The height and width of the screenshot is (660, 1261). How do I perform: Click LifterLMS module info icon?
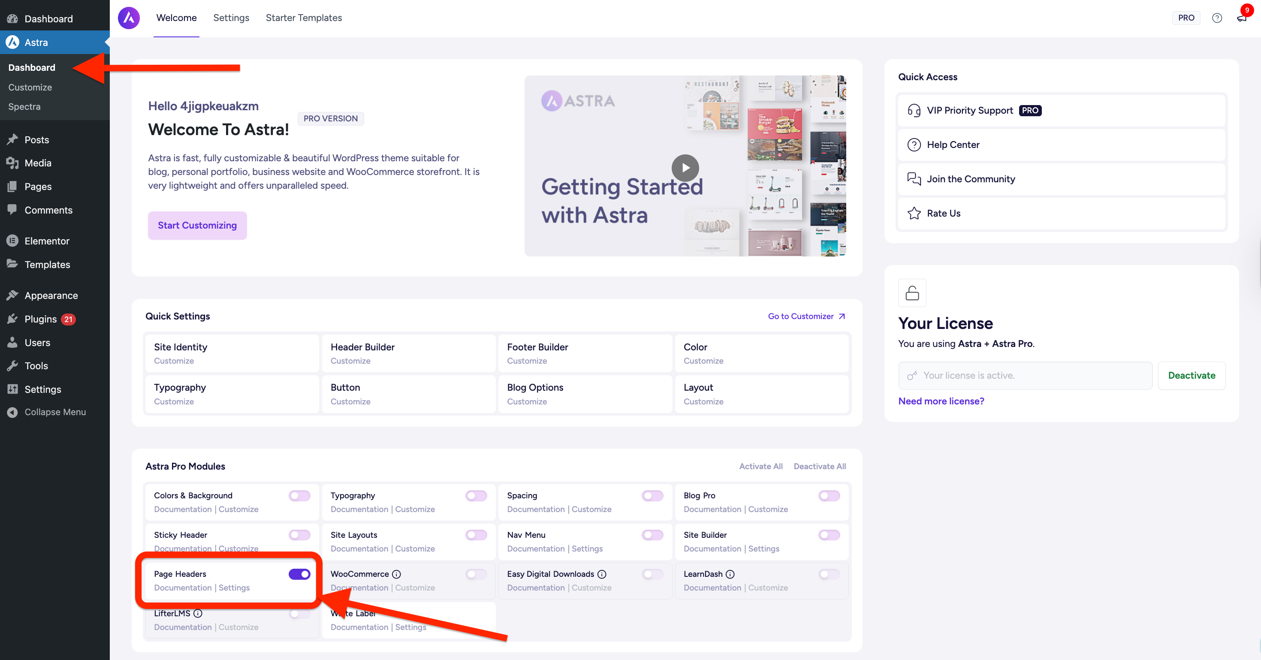point(198,613)
